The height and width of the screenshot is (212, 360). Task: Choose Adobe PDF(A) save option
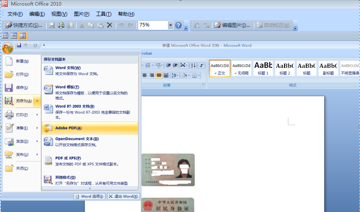pos(90,128)
